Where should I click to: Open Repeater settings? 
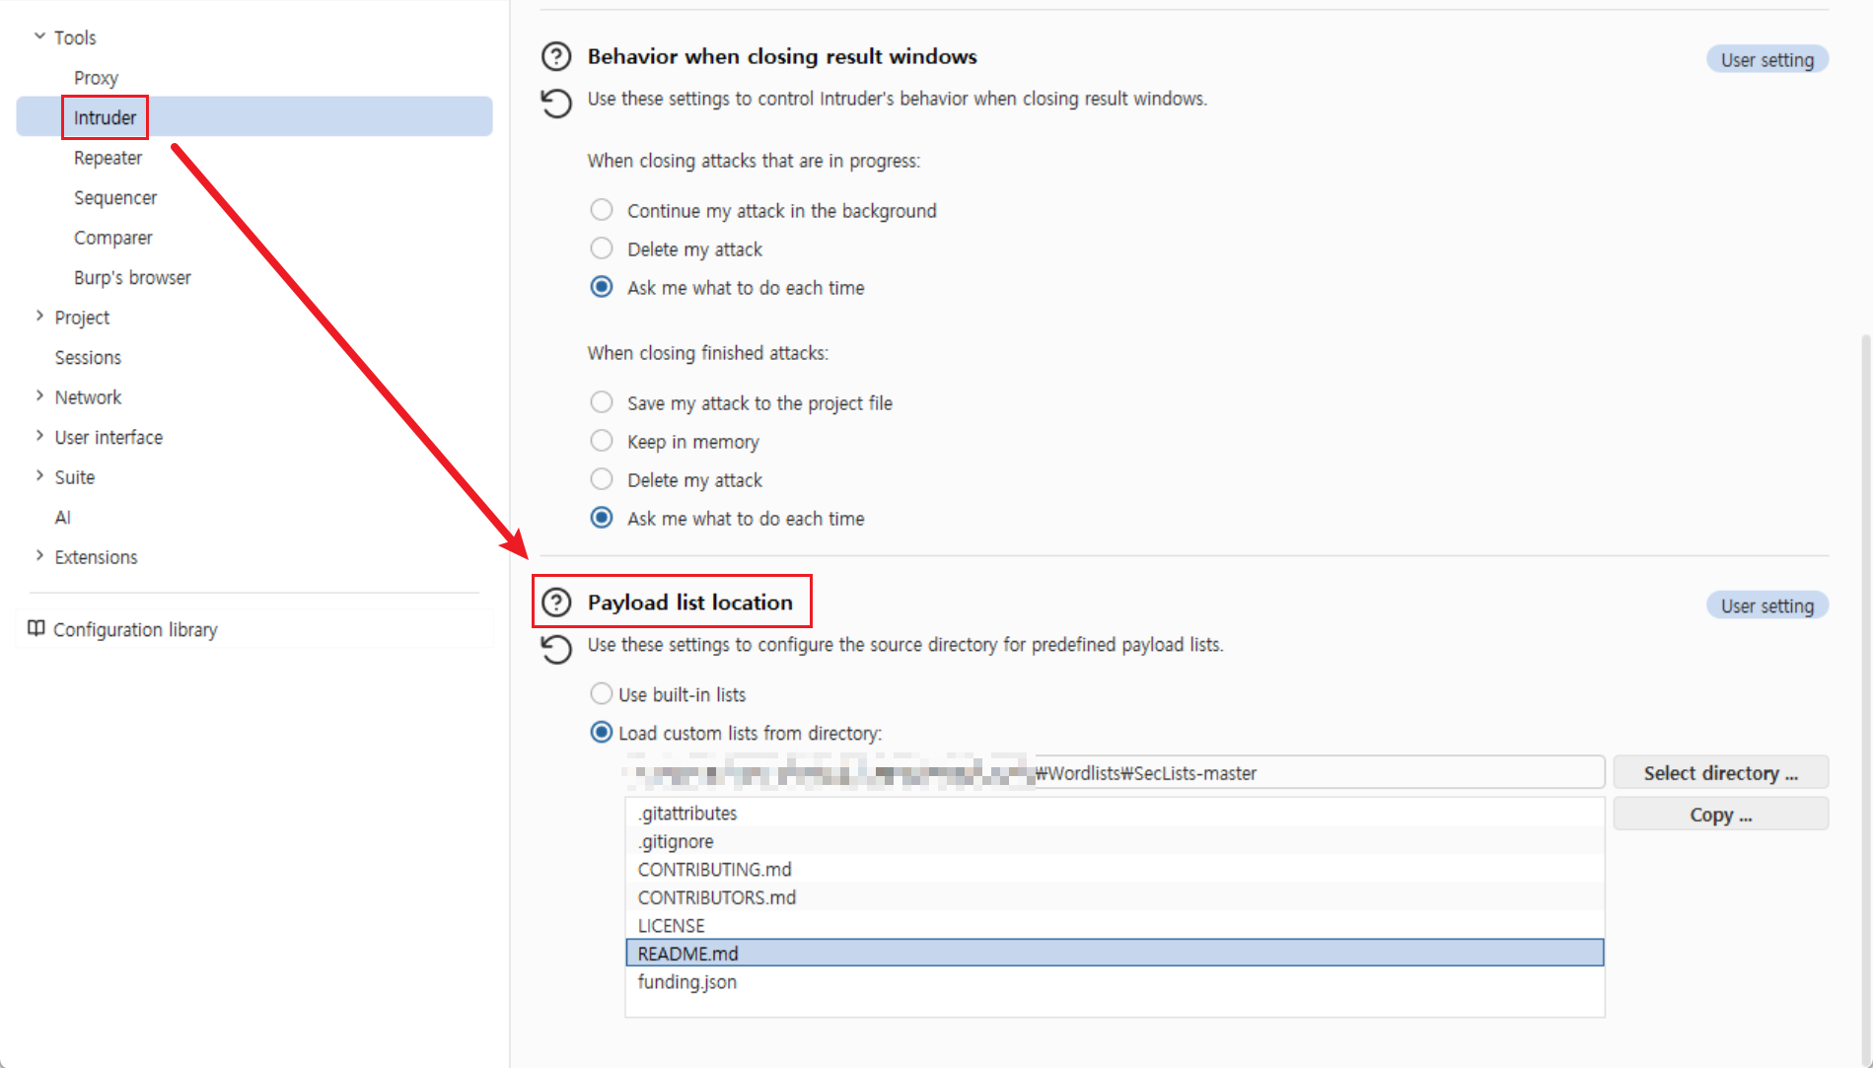coord(108,158)
